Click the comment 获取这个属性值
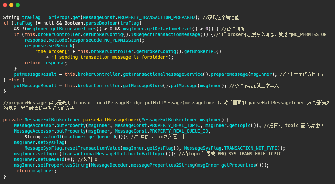This screenshot has width=335, height=184. (221, 18)
